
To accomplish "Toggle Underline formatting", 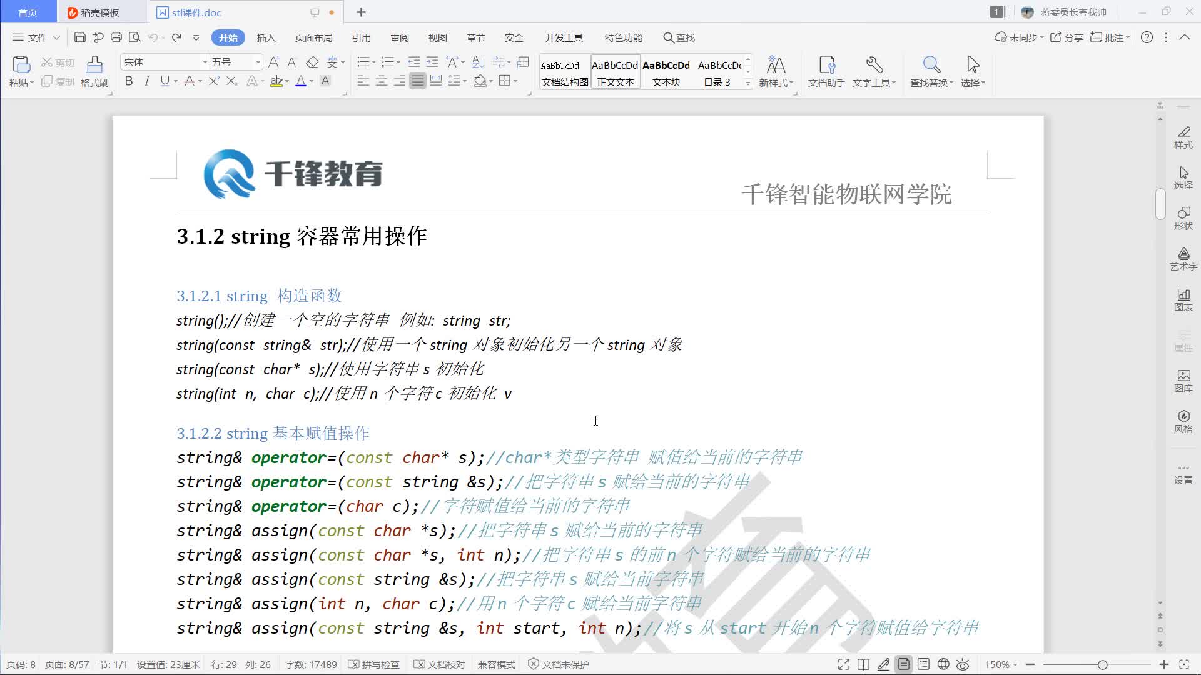I will tap(165, 81).
